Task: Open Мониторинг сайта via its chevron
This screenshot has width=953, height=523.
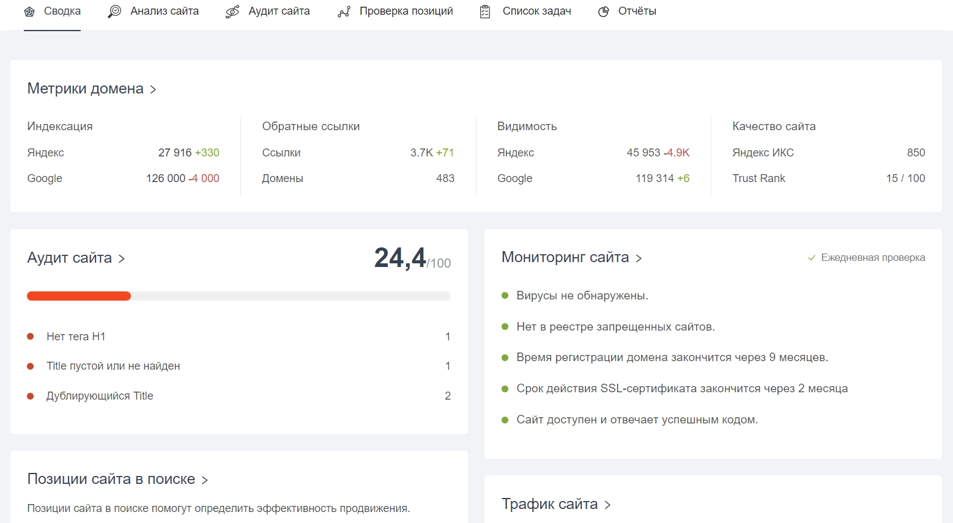Action: (x=639, y=258)
